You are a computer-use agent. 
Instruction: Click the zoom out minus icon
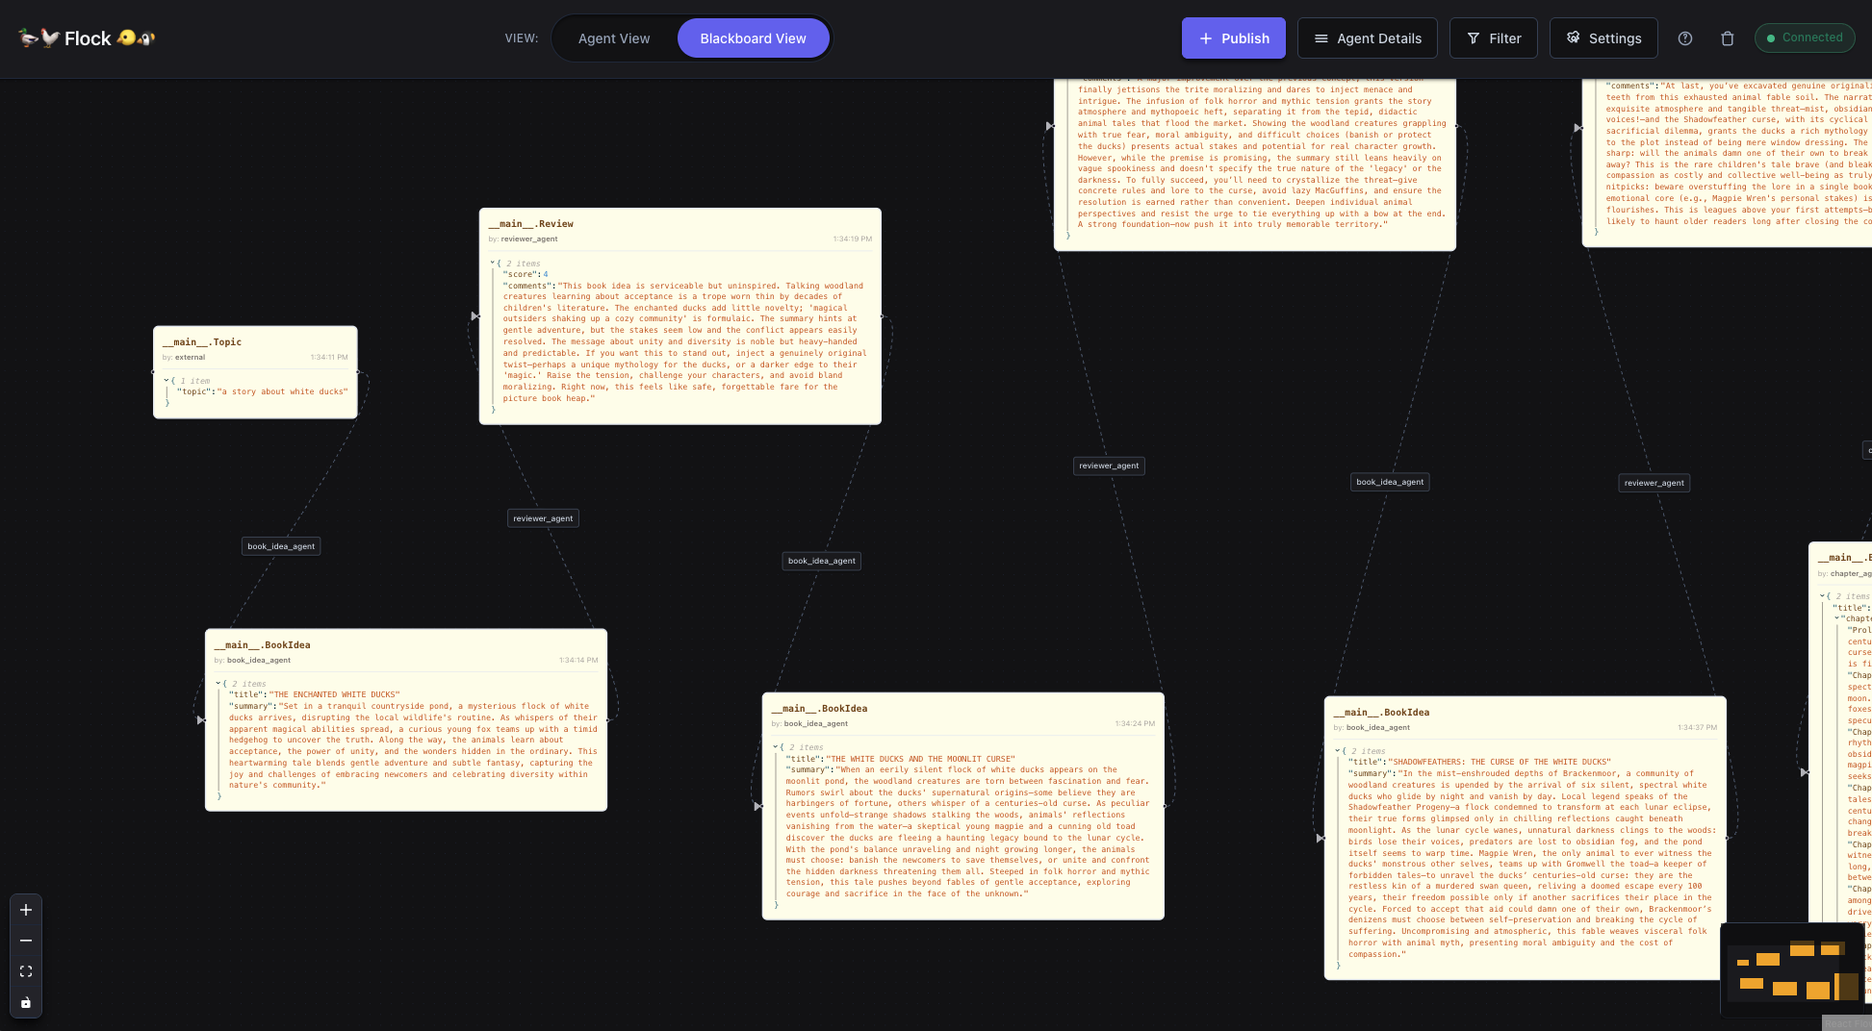tap(26, 941)
